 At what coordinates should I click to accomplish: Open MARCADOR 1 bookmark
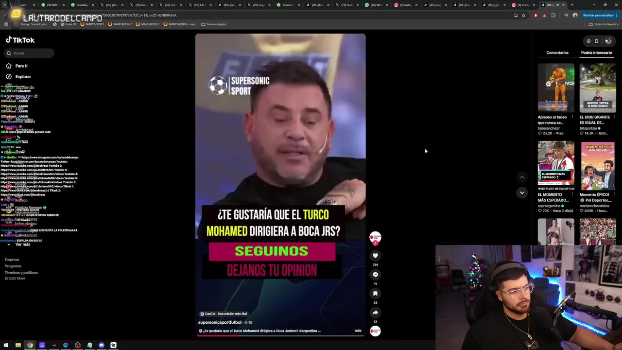pos(92,24)
